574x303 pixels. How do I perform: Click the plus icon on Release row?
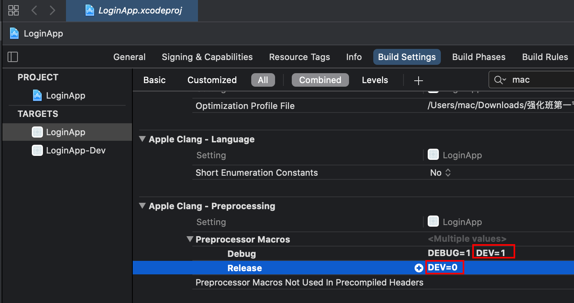click(419, 268)
